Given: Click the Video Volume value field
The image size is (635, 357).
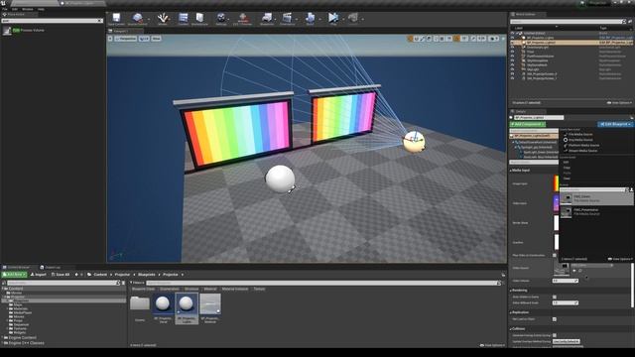Looking at the screenshot, I should [566, 281].
